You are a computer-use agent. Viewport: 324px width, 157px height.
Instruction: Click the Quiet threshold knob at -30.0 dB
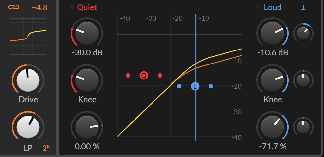pos(87,33)
